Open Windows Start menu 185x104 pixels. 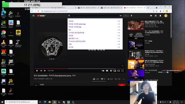coord(2,102)
